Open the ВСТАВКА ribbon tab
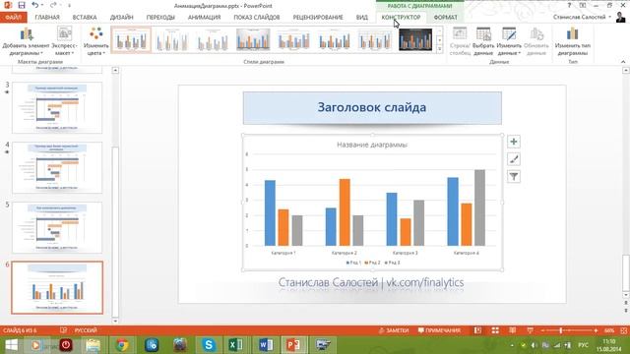The width and height of the screenshot is (630, 354). click(x=85, y=18)
